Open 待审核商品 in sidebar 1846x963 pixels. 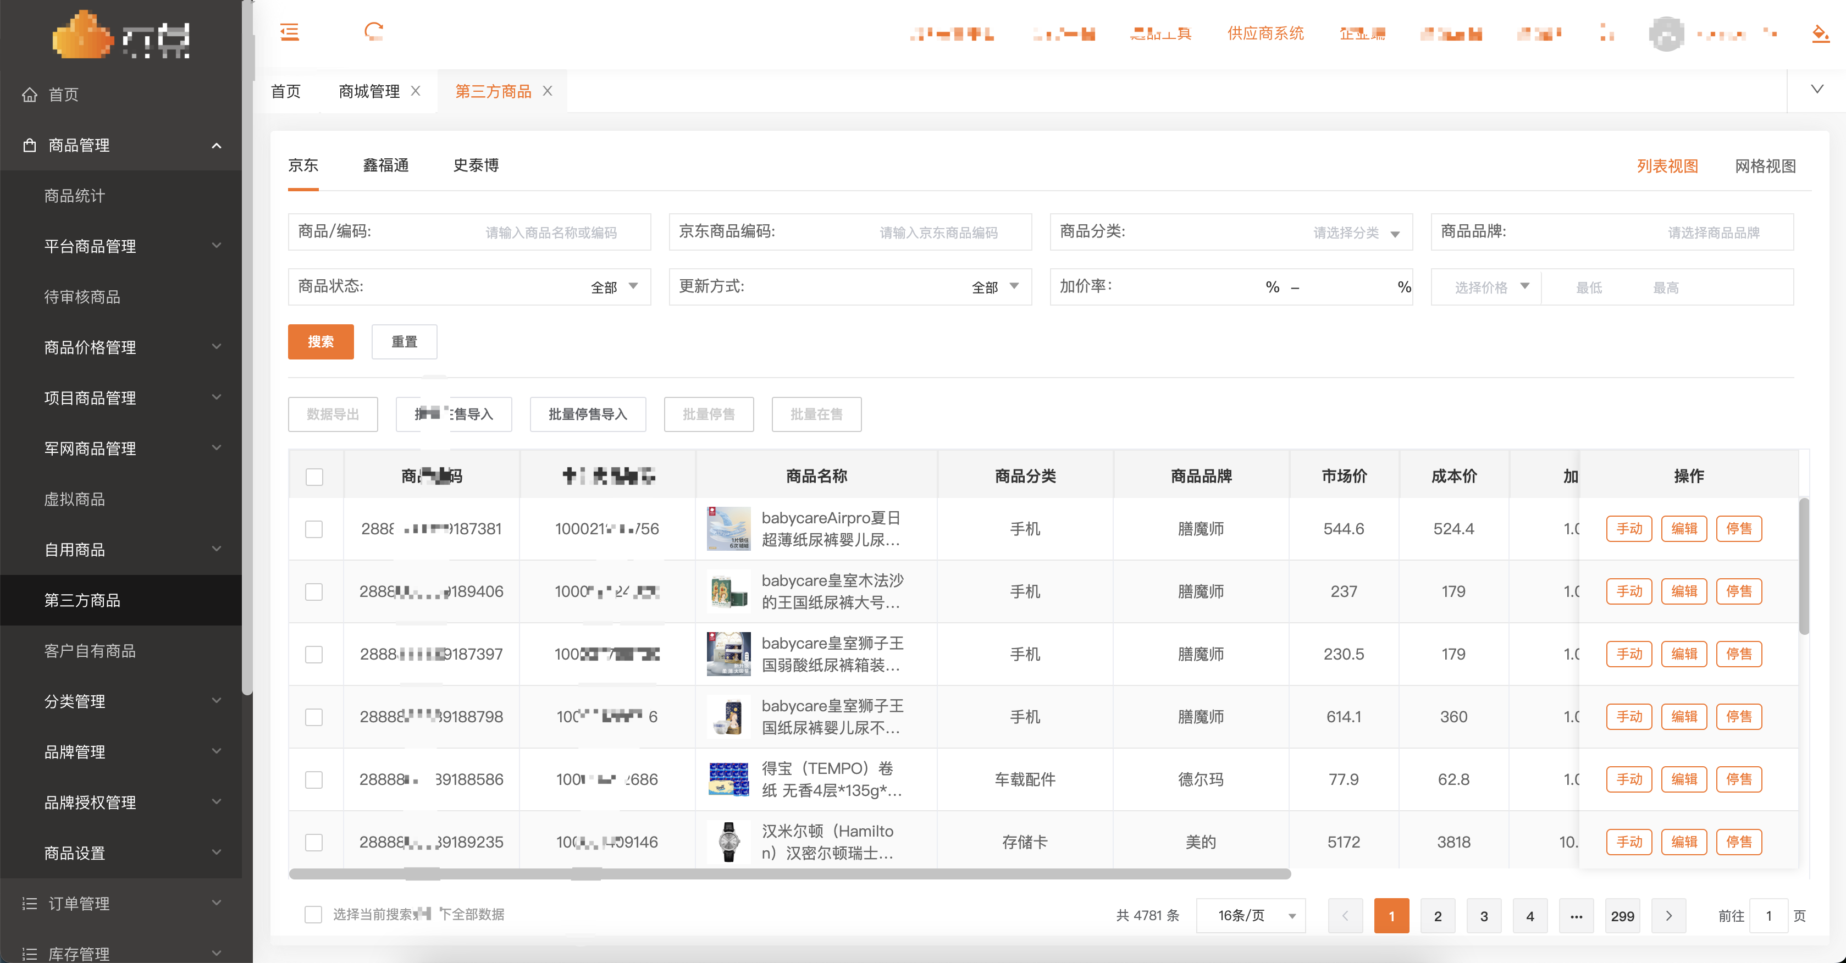(82, 297)
